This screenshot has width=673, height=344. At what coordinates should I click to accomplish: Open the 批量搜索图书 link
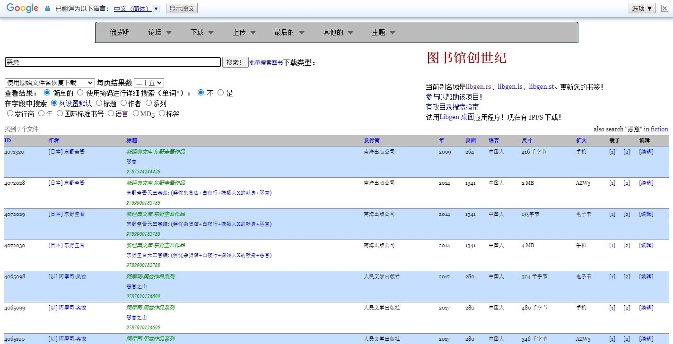[x=266, y=62]
